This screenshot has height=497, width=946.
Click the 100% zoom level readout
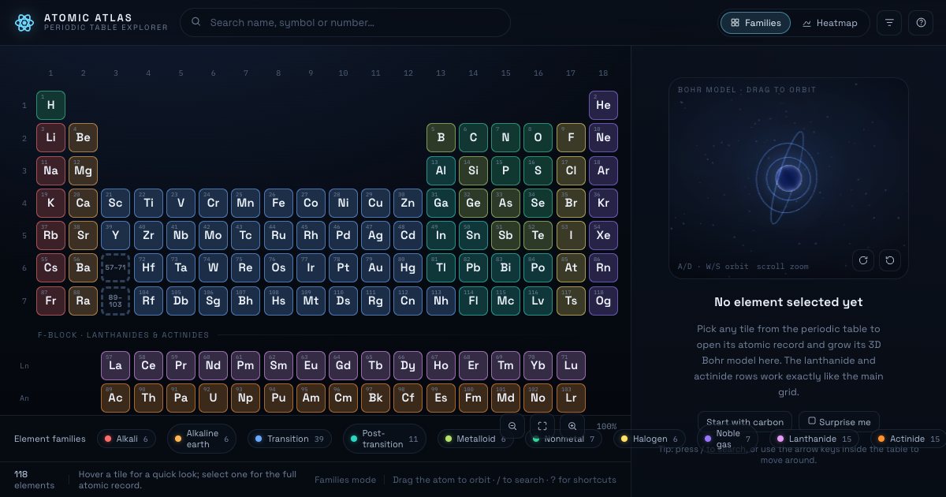(606, 426)
